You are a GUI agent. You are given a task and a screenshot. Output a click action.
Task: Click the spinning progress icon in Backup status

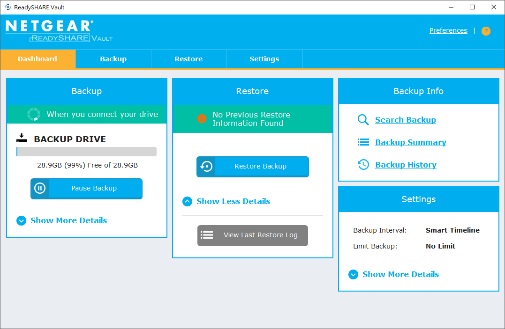[33, 114]
